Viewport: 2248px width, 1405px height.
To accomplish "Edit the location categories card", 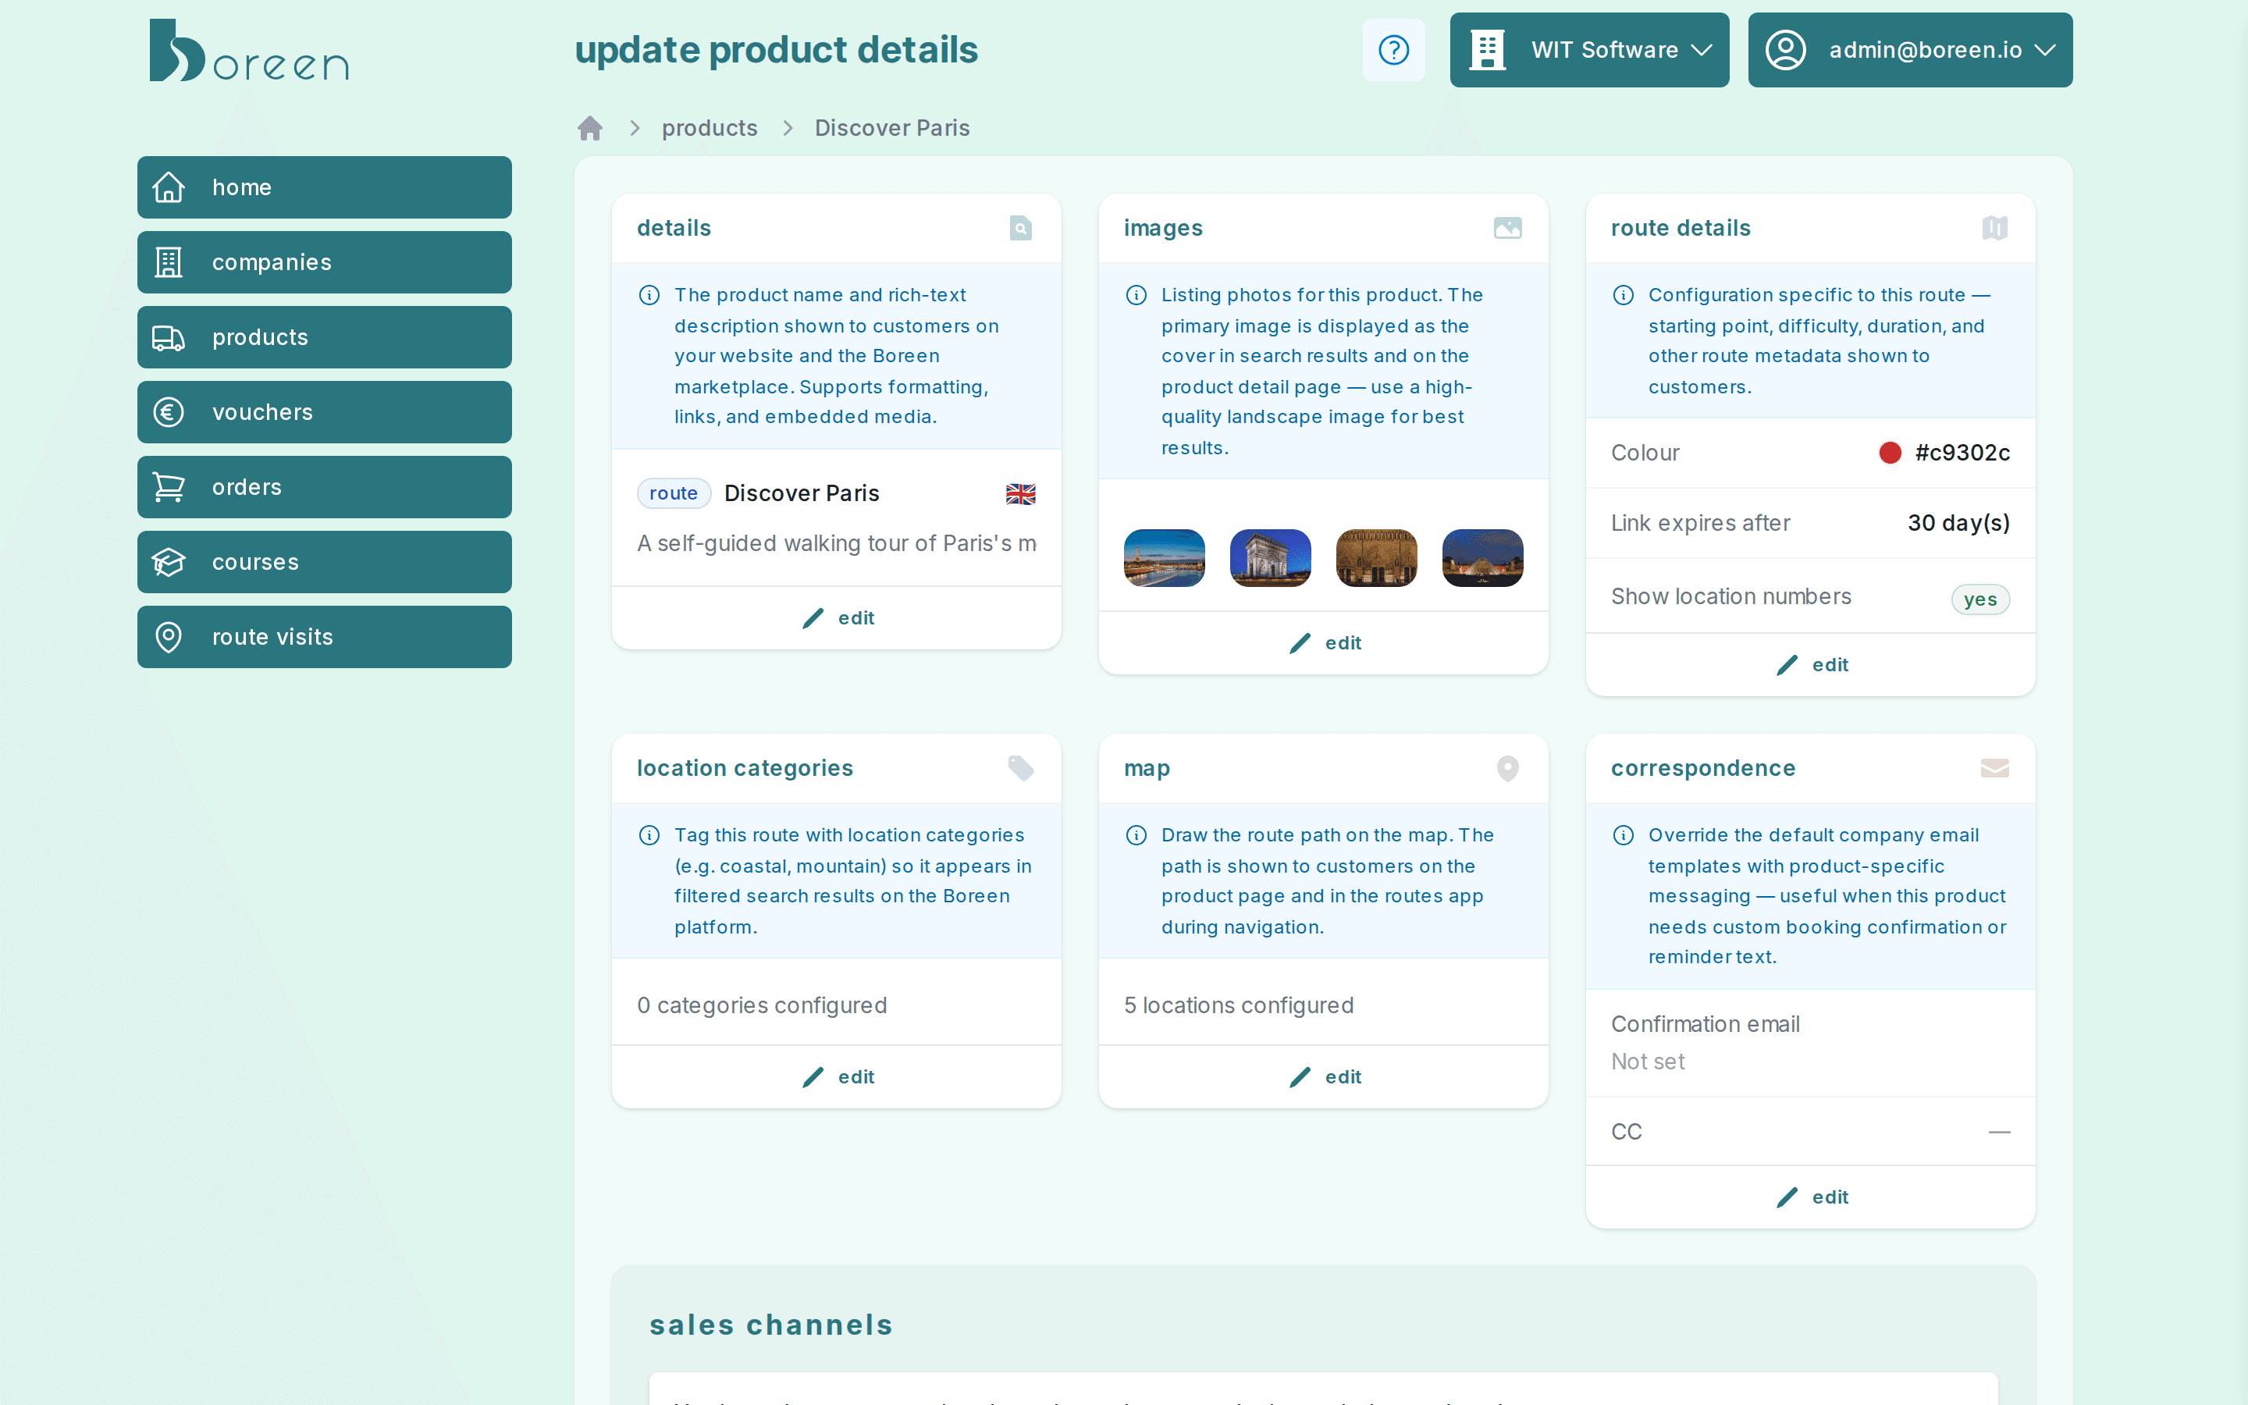I will [x=837, y=1077].
